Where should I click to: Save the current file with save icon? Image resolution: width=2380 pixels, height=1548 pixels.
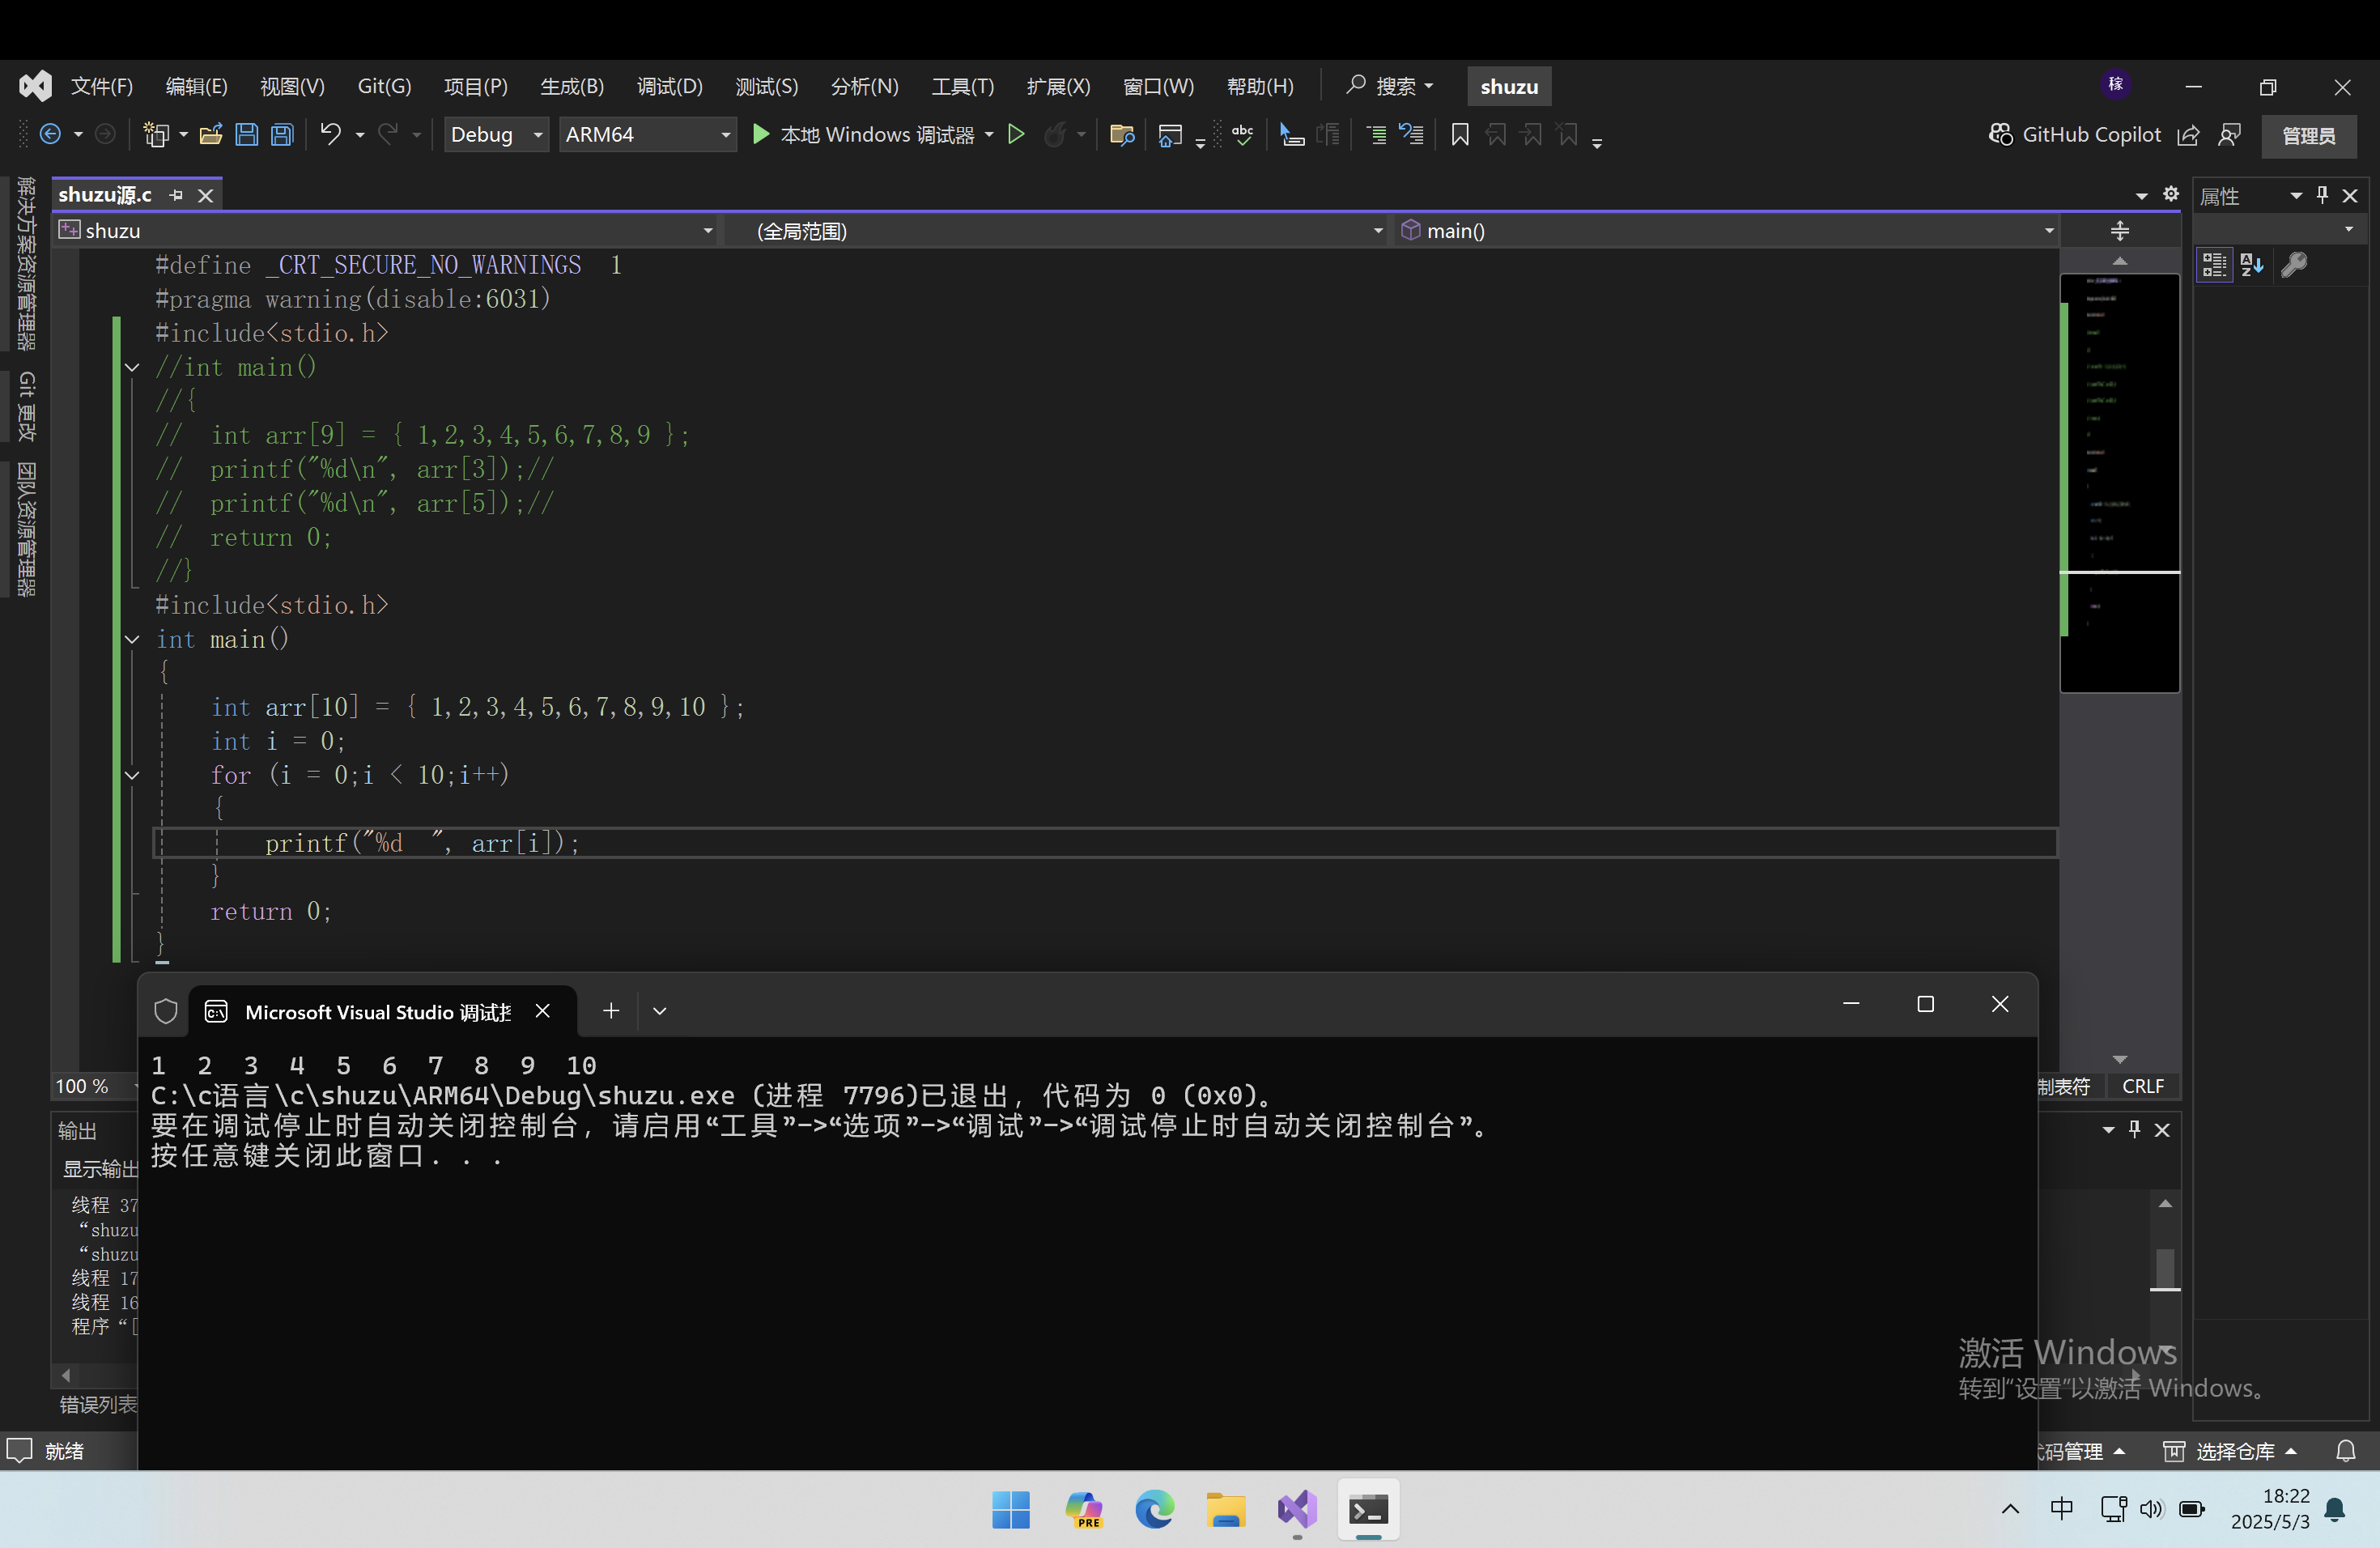pos(246,134)
